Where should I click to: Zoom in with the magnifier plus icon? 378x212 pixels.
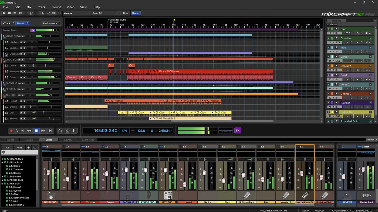pyautogui.click(x=43, y=13)
